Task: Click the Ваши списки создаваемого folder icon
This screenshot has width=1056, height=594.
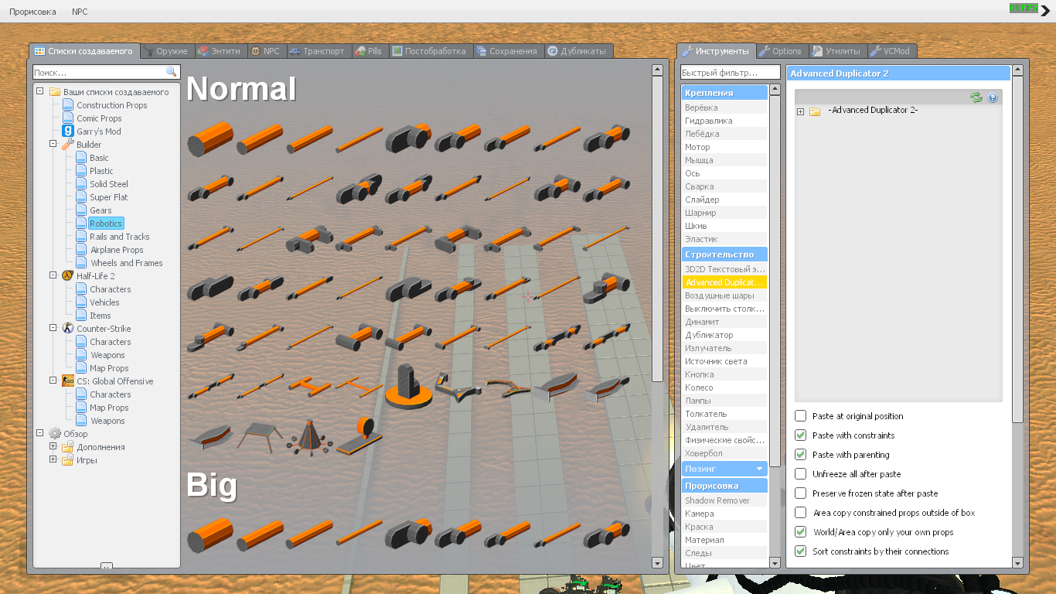Action: (55, 92)
